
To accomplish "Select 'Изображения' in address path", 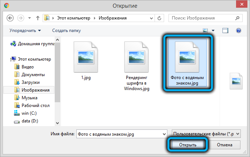I will [x=113, y=18].
